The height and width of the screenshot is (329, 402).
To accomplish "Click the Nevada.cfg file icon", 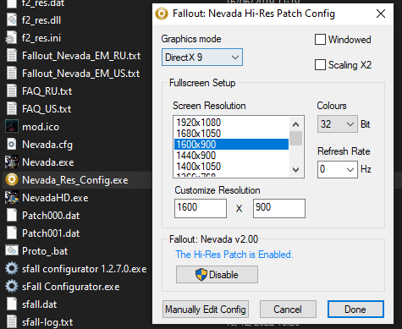I will pyautogui.click(x=12, y=145).
